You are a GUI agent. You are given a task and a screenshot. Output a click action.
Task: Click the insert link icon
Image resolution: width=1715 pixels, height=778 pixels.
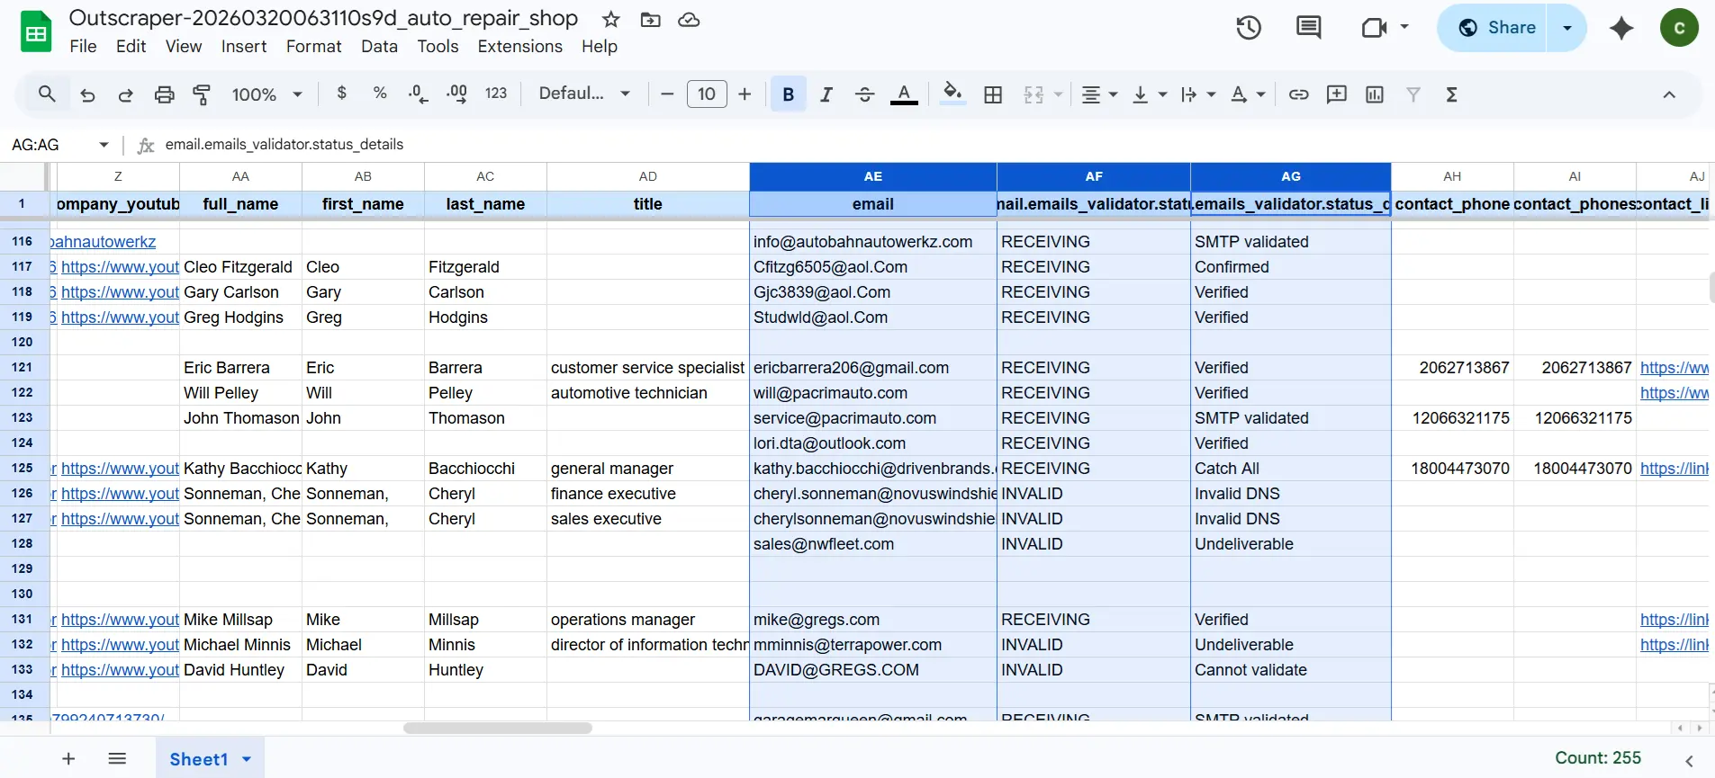1298,94
